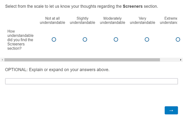Viewport: 191px width, 119px height.
Task: Click the horizontal scrollbar's left arrow
Action: [x=2, y=60]
